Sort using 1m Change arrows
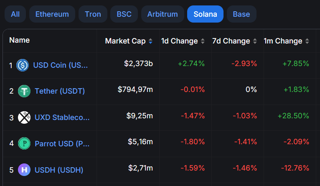The height and width of the screenshot is (186, 320). pyautogui.click(x=307, y=41)
